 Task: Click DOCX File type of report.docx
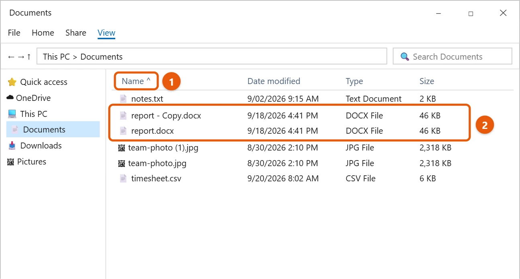pos(364,131)
